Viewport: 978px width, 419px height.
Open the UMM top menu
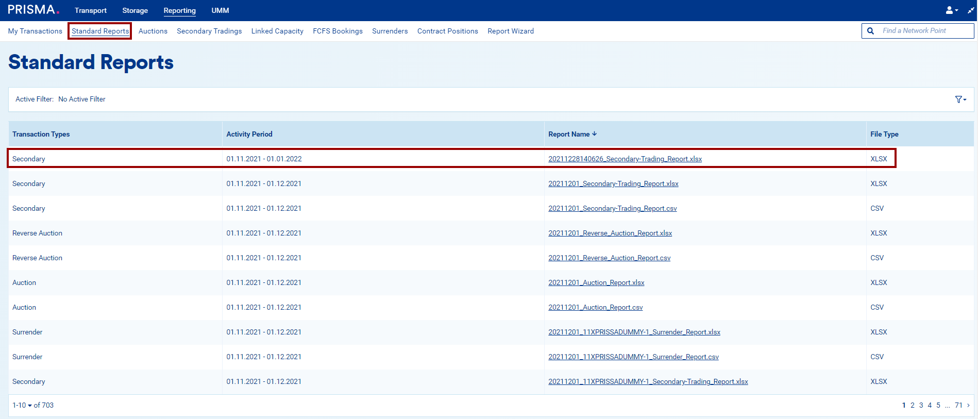point(220,10)
